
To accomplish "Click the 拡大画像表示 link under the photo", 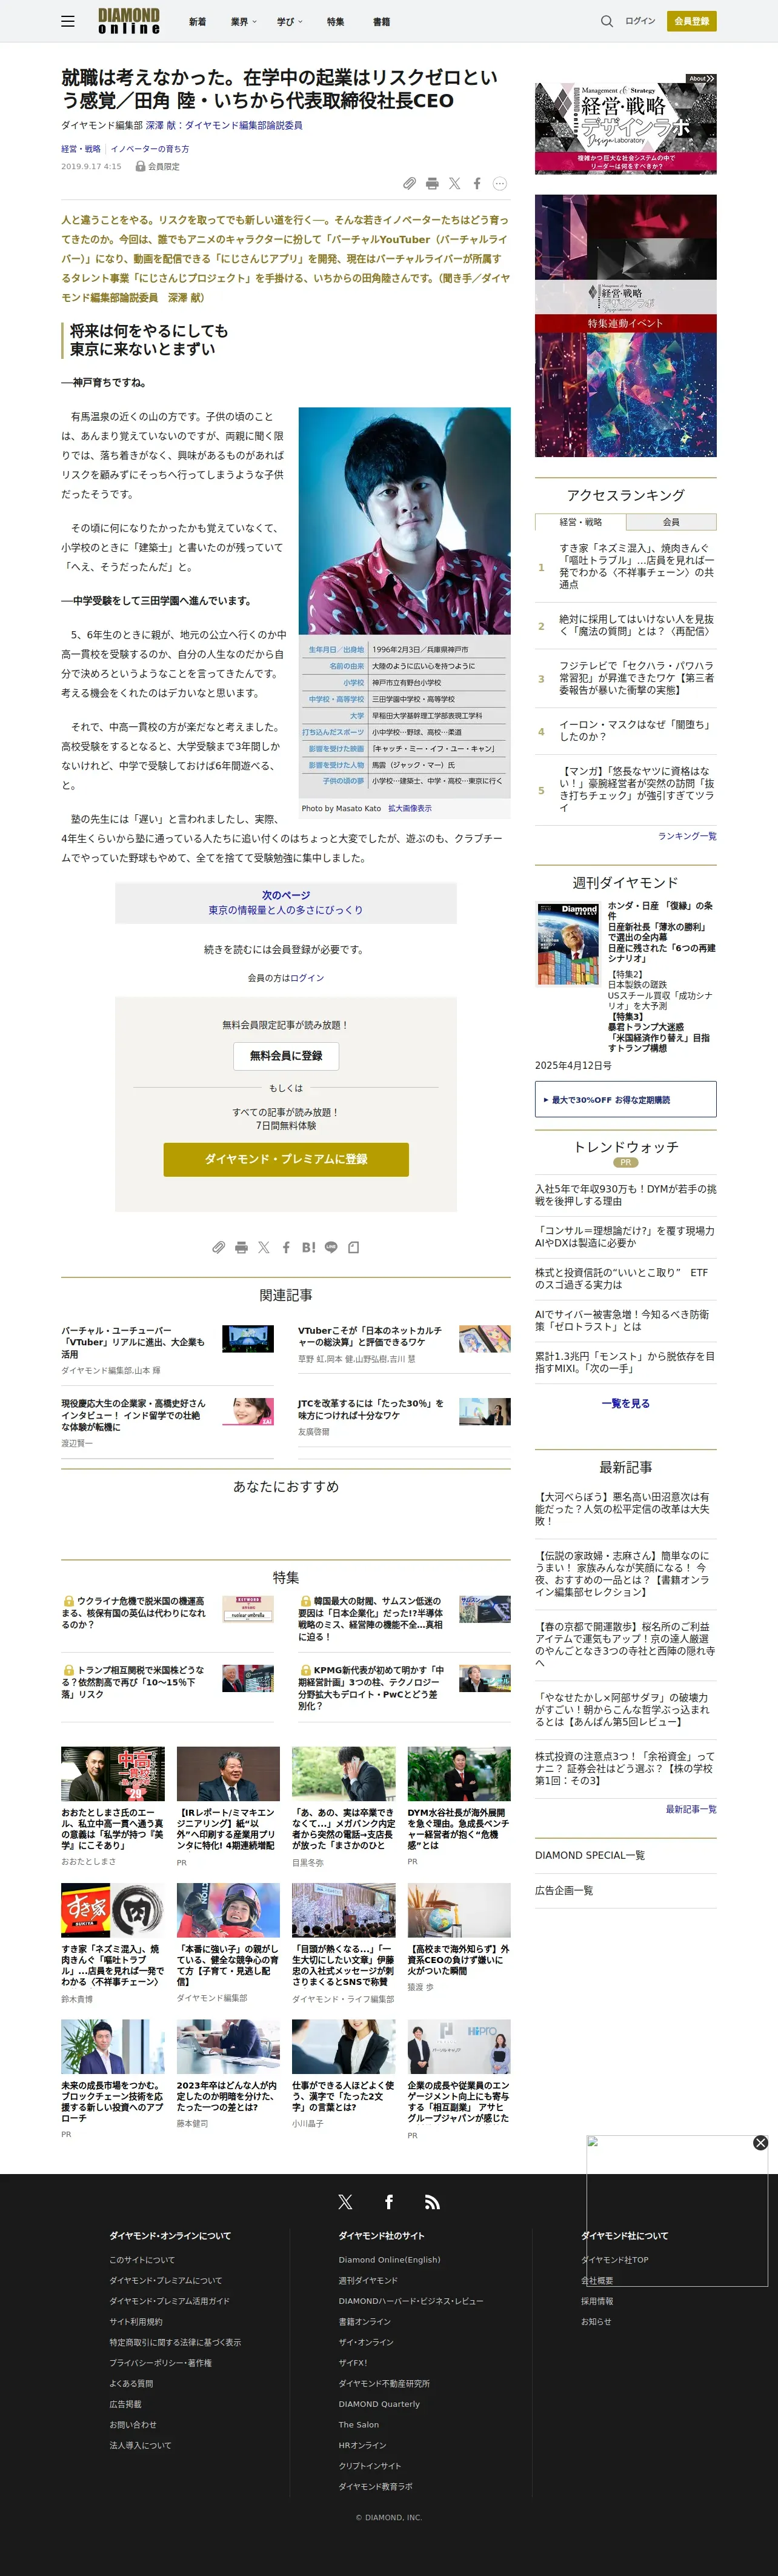I will (410, 808).
